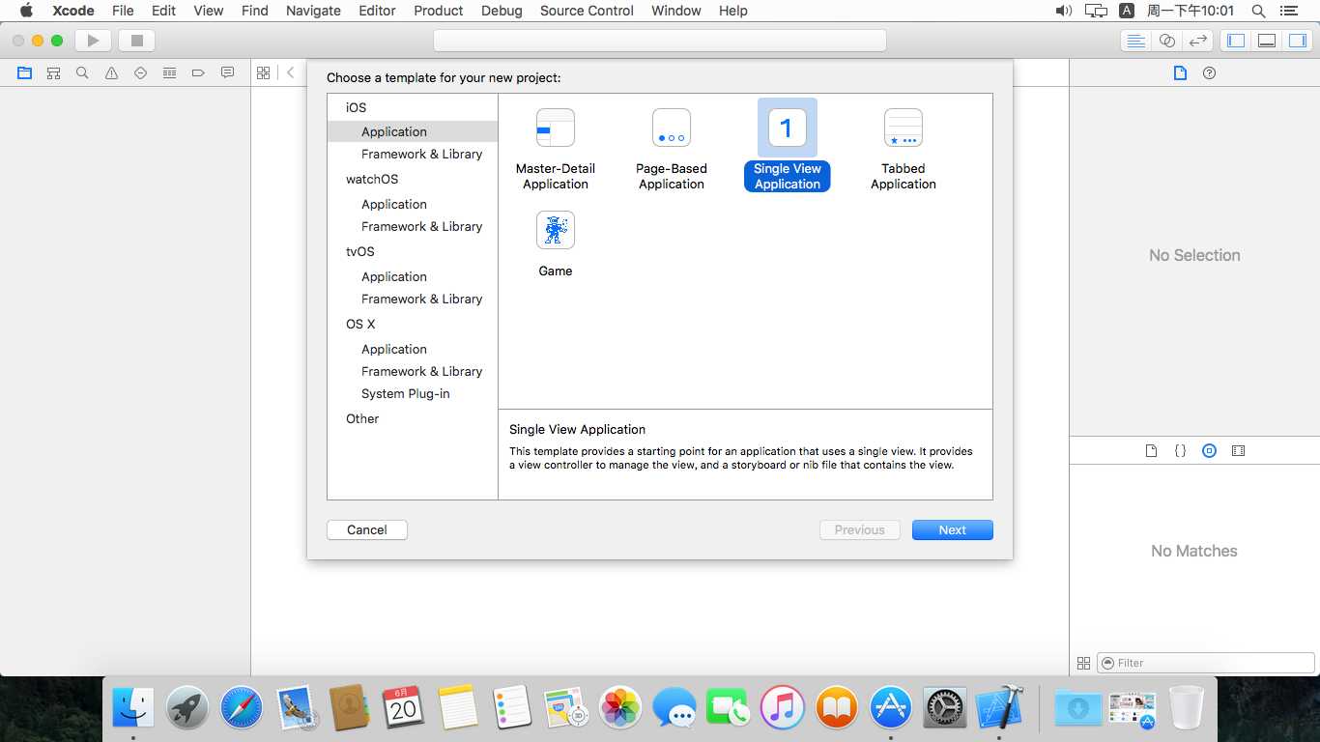The height and width of the screenshot is (742, 1320).
Task: Open the Media library
Action: (x=1238, y=450)
